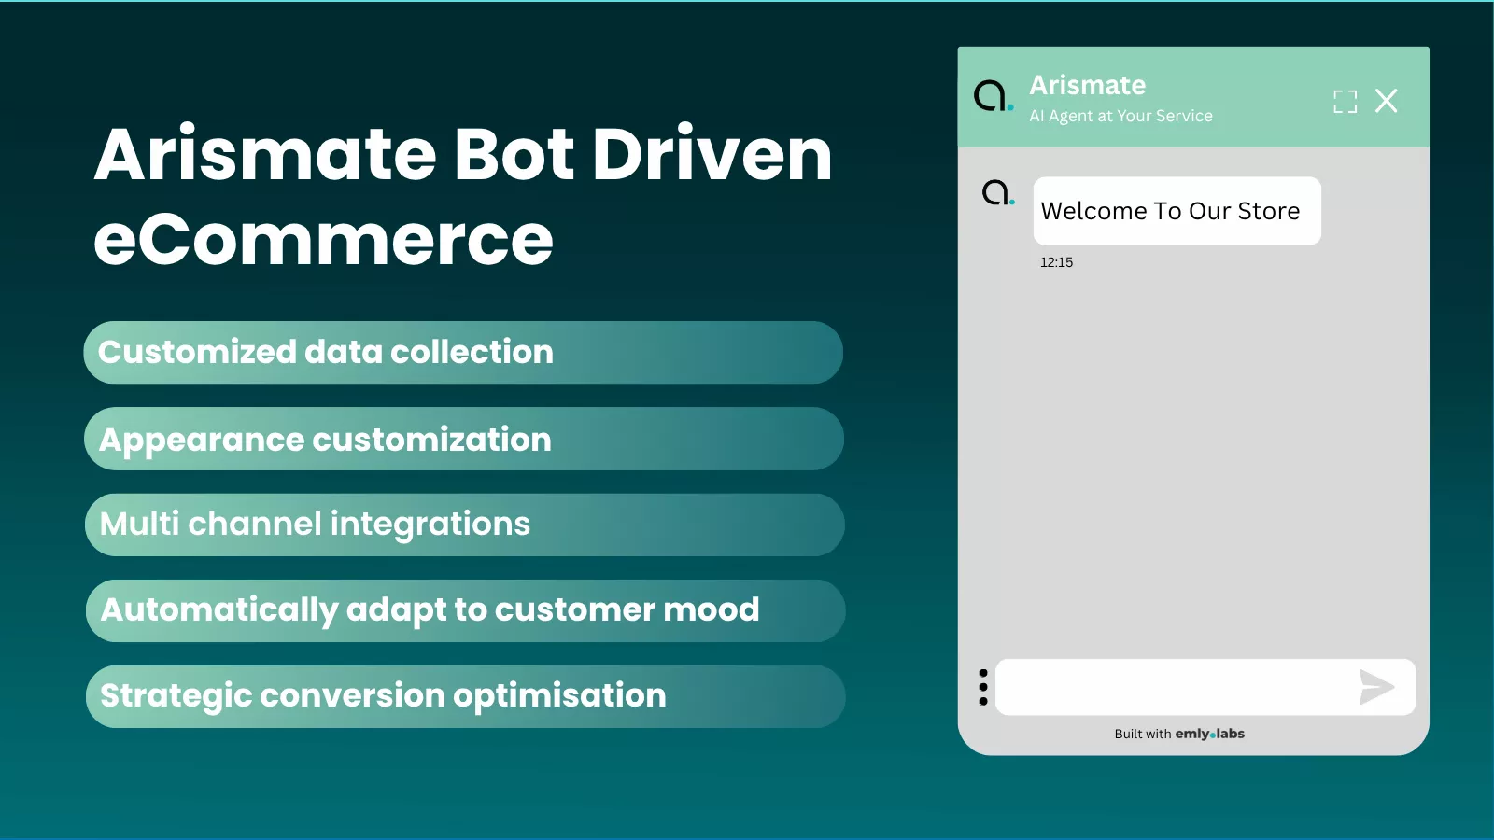This screenshot has width=1494, height=840.
Task: Click the Arismate logo in chat header
Action: point(993,96)
